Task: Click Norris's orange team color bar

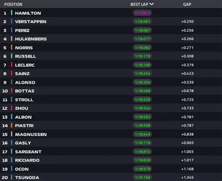Action: [x=12, y=48]
